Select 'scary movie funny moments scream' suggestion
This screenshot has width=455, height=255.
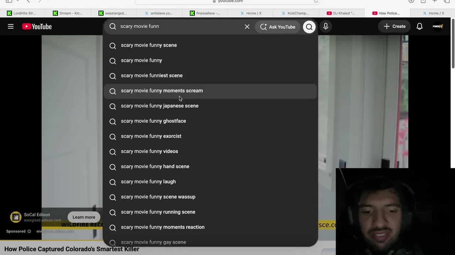click(210, 91)
